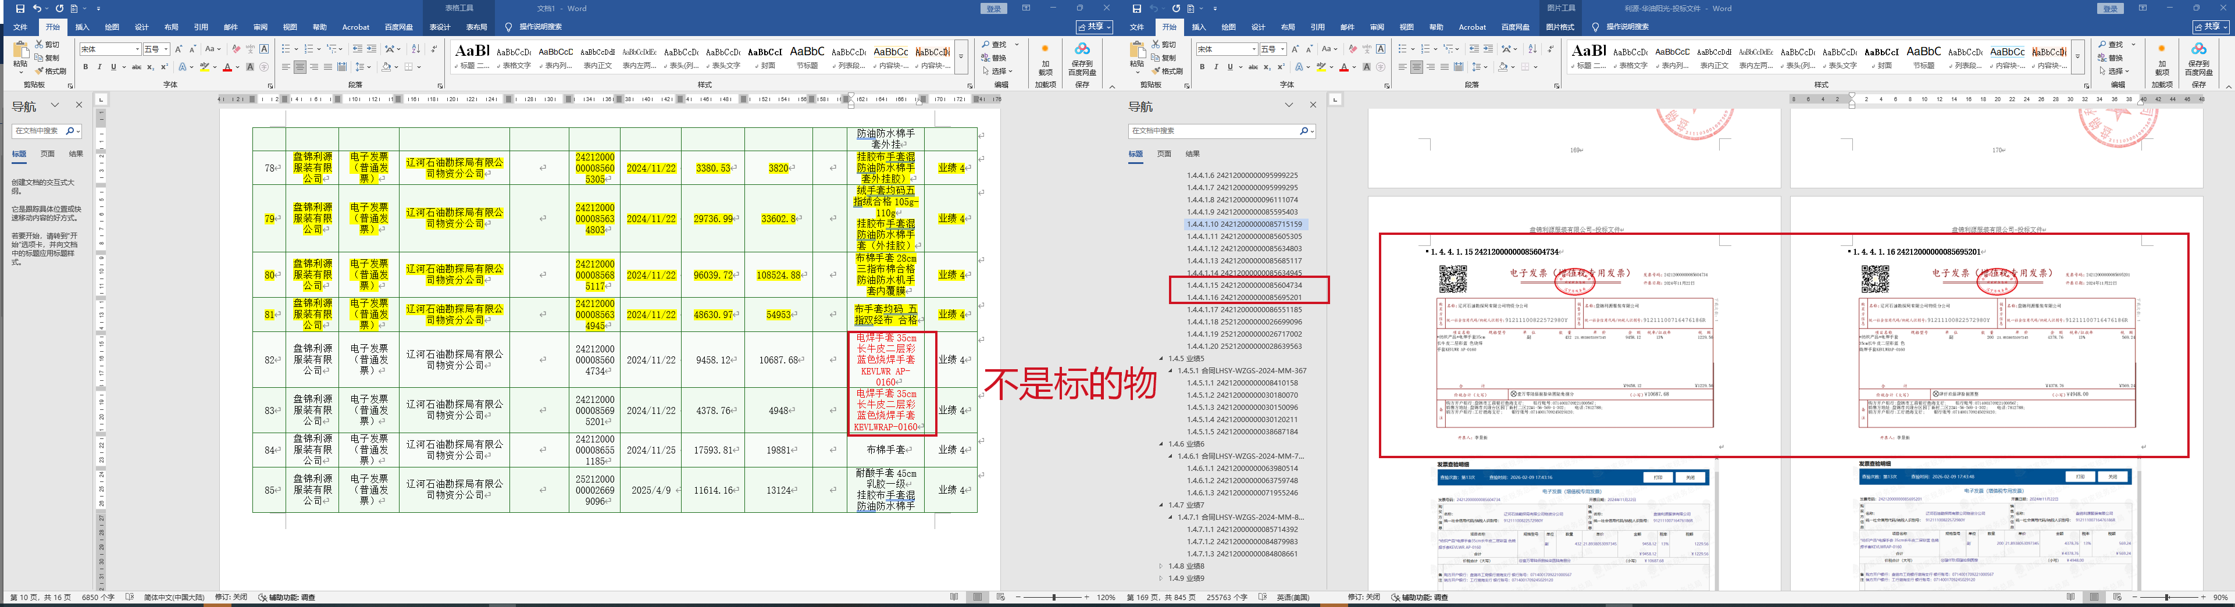Decrease indent in 文档1 paragraph group
The width and height of the screenshot is (2235, 607).
tap(358, 49)
